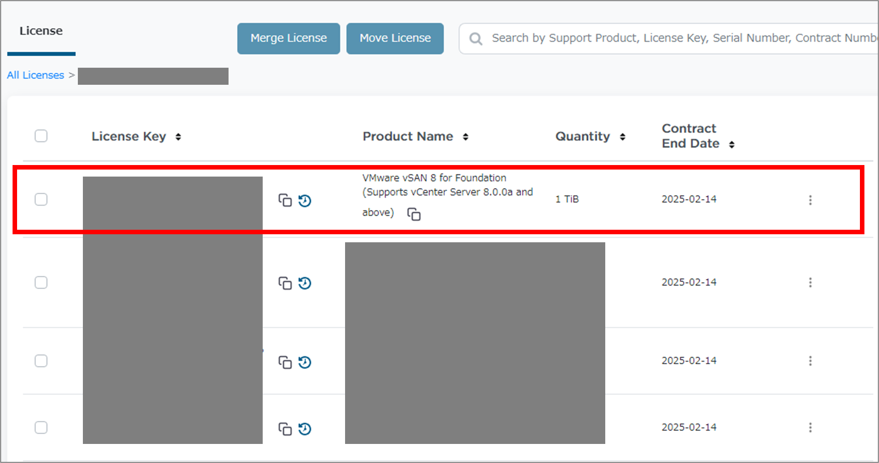Click the Move License button
This screenshot has height=463, width=879.
pyautogui.click(x=395, y=38)
